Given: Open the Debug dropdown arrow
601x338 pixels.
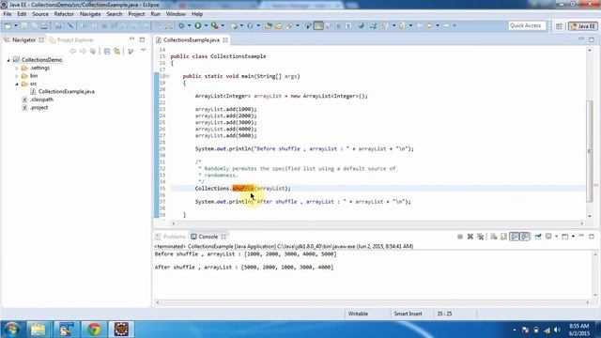Looking at the screenshot, I should click(189, 26).
